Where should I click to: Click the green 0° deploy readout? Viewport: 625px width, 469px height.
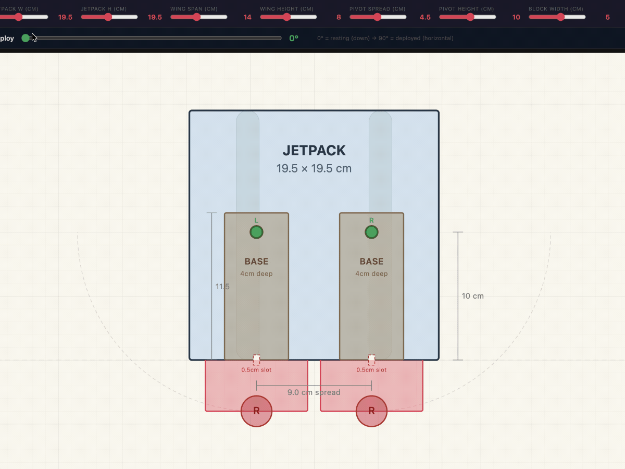click(292, 38)
